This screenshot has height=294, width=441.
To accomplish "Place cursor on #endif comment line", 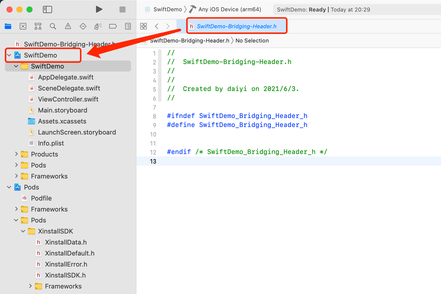I will coord(247,152).
